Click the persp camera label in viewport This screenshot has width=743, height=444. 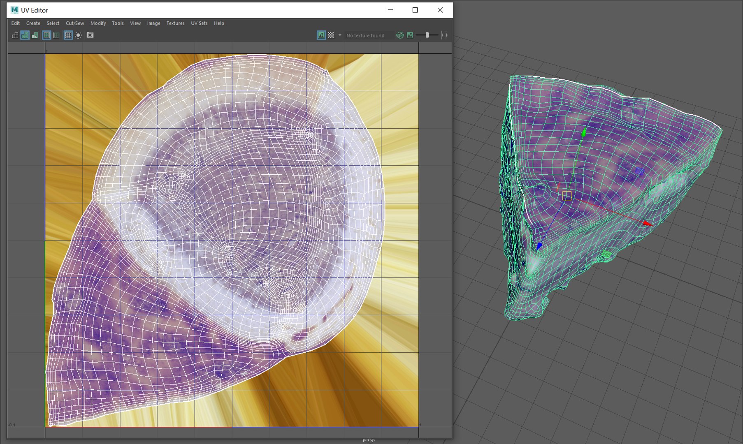tap(369, 440)
